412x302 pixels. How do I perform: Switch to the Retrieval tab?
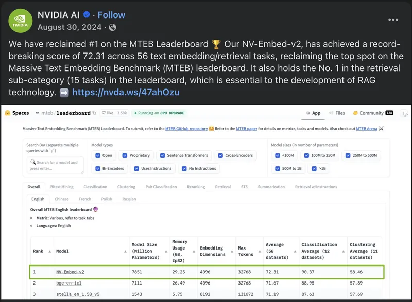[x=223, y=187]
